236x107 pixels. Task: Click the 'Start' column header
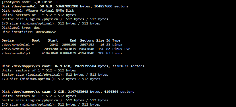point(53,40)
